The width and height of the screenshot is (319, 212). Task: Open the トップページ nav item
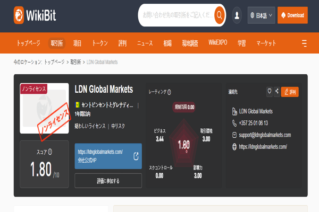pos(29,43)
